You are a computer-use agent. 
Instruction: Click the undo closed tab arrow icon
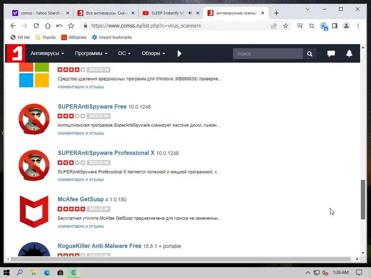pos(59,26)
